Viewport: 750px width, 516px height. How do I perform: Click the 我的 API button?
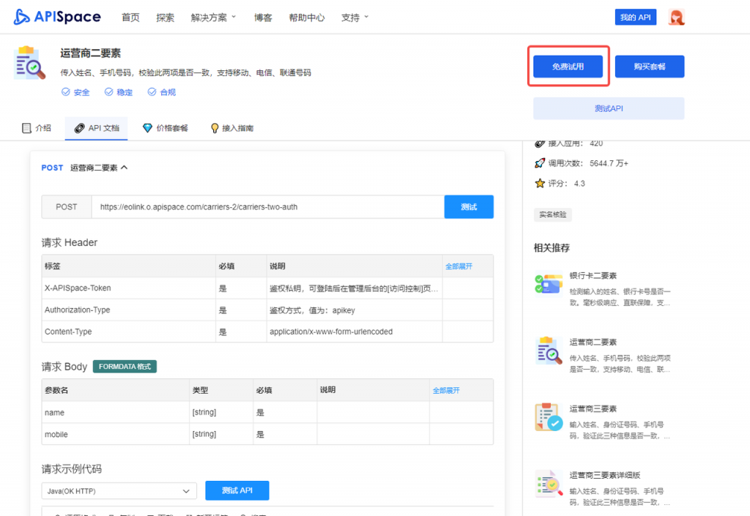click(x=636, y=18)
